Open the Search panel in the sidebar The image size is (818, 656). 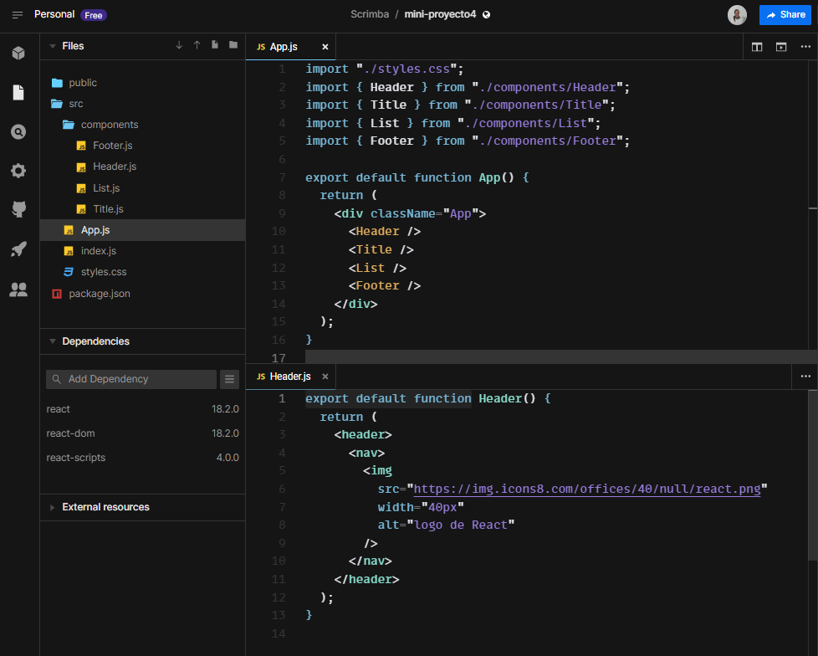point(18,131)
